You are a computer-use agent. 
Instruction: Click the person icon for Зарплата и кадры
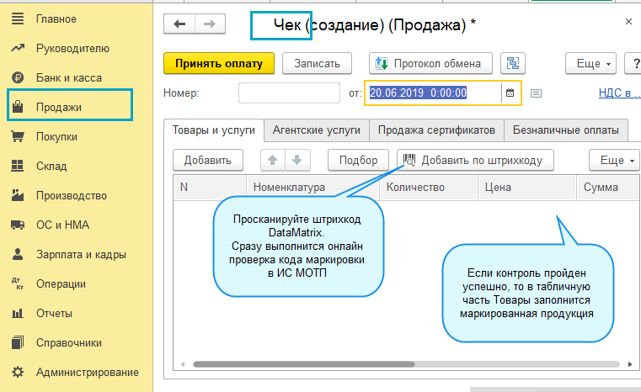[x=18, y=254]
